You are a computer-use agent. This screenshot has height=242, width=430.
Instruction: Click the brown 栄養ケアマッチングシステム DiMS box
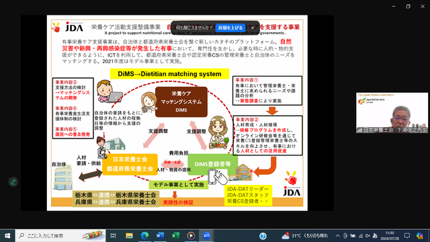tap(181, 102)
